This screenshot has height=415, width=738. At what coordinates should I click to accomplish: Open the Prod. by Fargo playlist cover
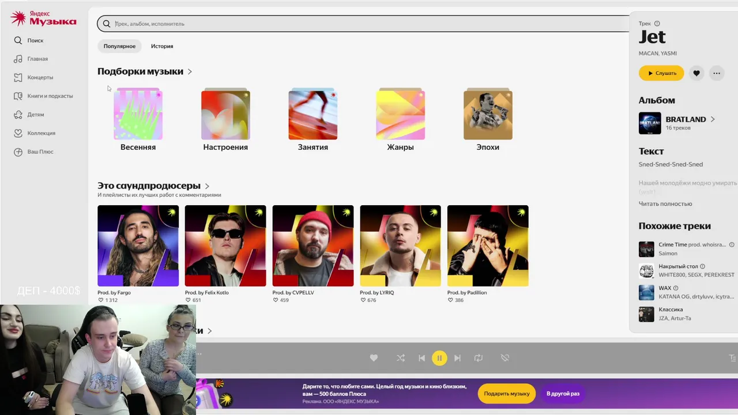(x=138, y=246)
